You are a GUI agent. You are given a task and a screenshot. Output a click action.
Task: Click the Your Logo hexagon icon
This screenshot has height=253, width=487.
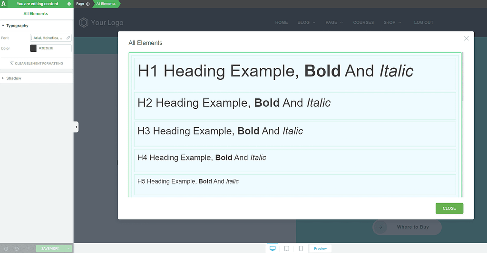[84, 22]
